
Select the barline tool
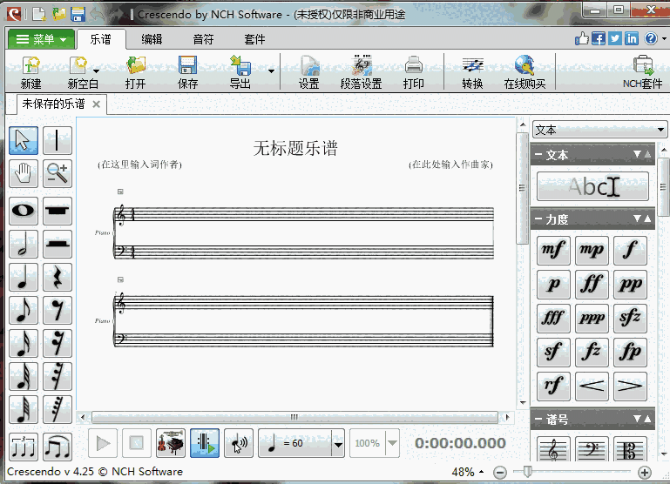tap(58, 140)
